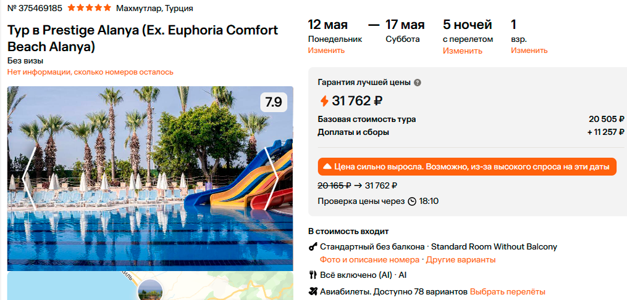Click the 7.9 rating badge on photo

point(274,102)
